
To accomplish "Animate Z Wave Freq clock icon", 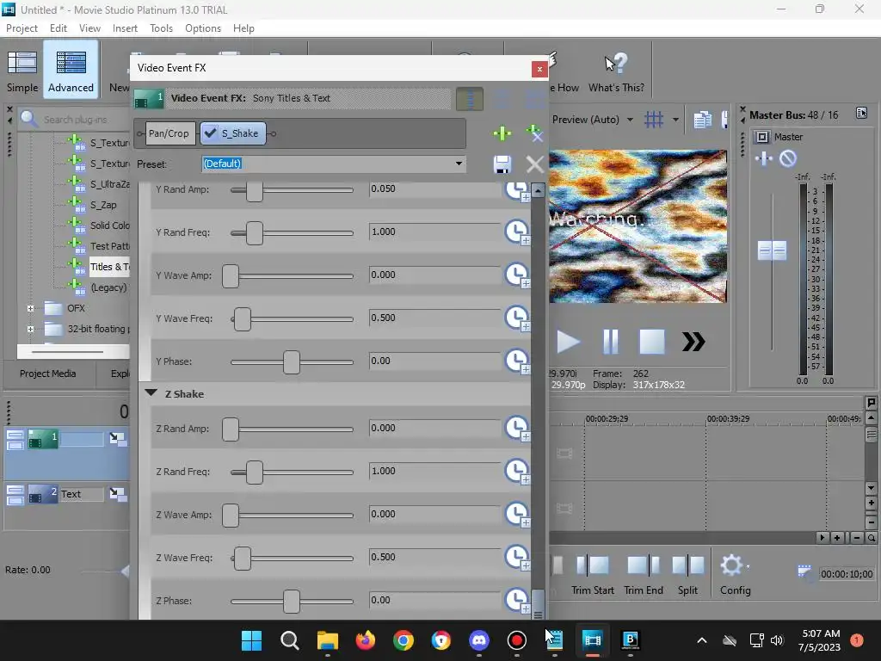I will (x=516, y=557).
